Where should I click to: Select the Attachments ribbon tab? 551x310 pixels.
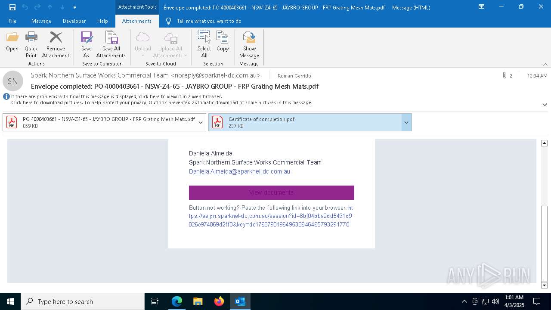(137, 21)
